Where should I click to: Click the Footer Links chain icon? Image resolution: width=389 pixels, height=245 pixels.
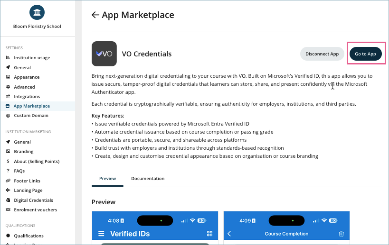[x=8, y=181]
